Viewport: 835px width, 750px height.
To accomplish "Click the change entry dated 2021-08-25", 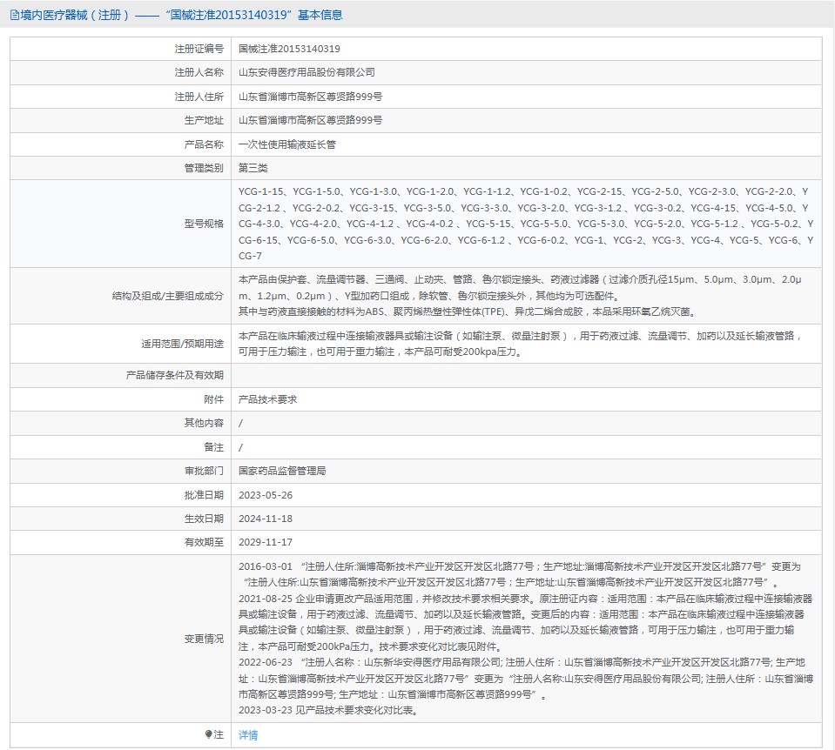I will [x=526, y=623].
